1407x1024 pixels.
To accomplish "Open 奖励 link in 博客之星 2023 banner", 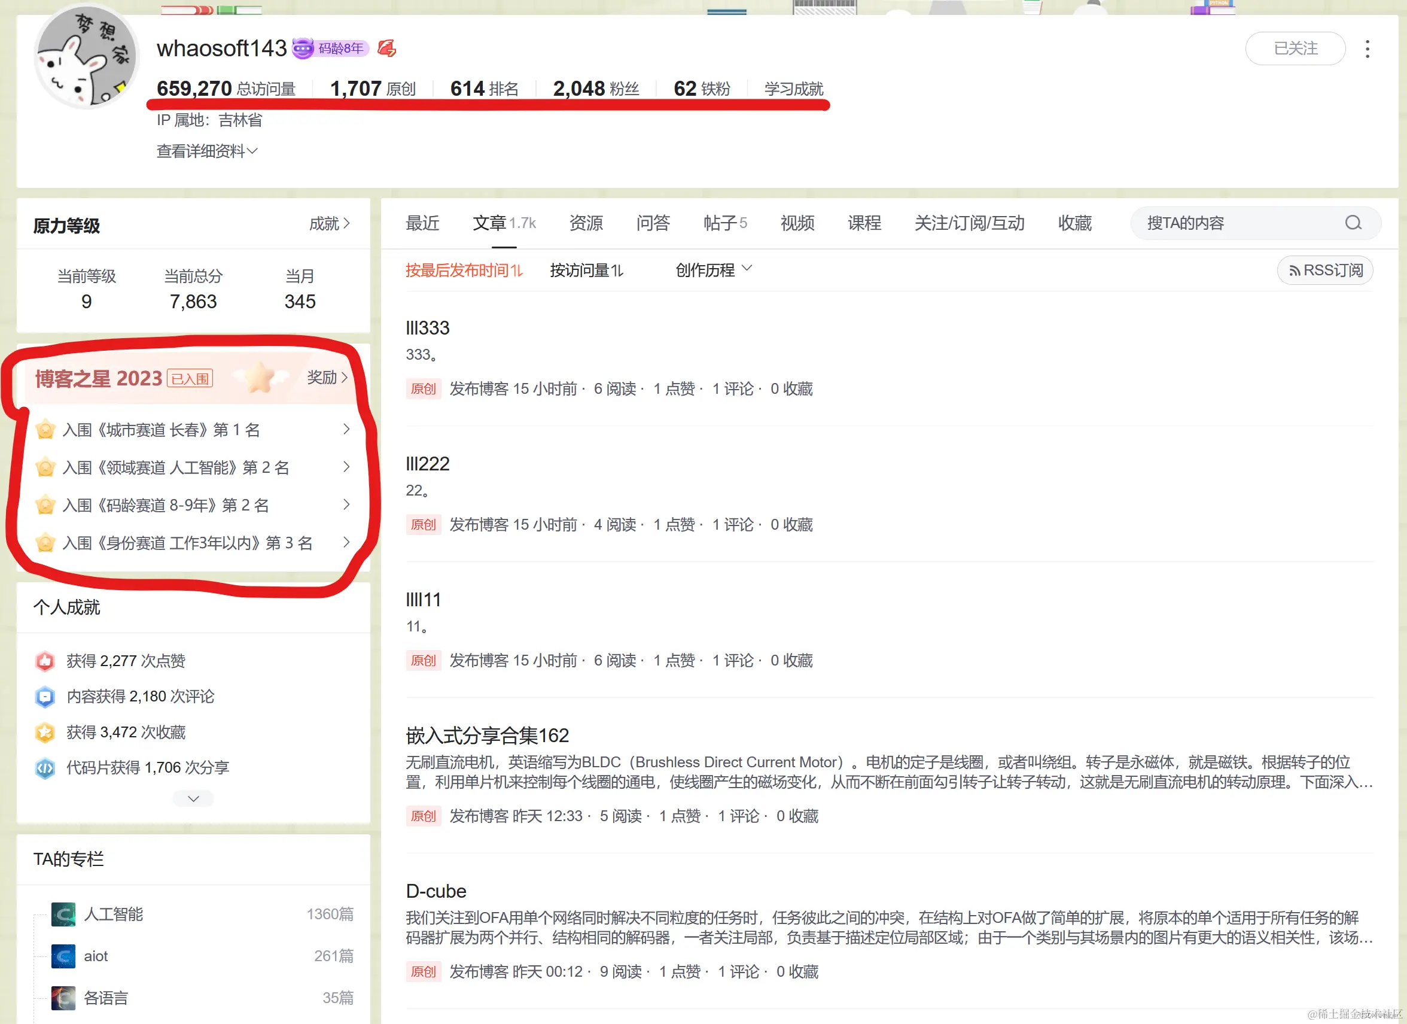I will coord(327,377).
